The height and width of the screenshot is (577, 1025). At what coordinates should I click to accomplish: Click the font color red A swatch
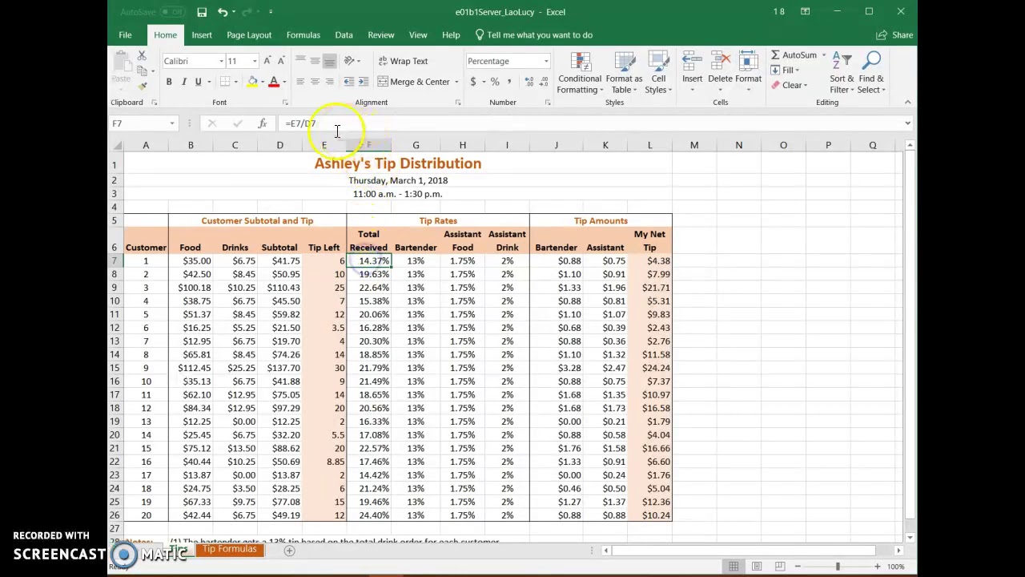(273, 82)
